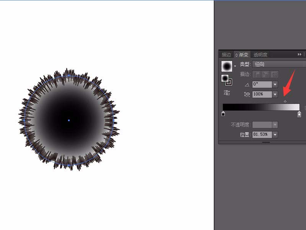This screenshot has width=306, height=230.
Task: Select the white right gradient stop
Action: [299, 114]
